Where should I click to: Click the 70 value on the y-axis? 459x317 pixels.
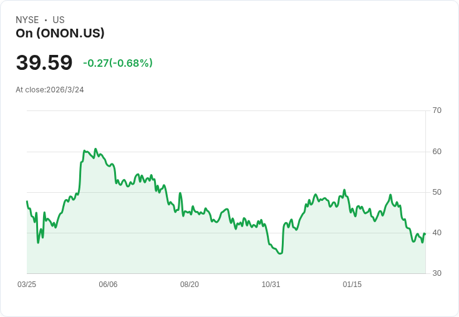coord(437,110)
